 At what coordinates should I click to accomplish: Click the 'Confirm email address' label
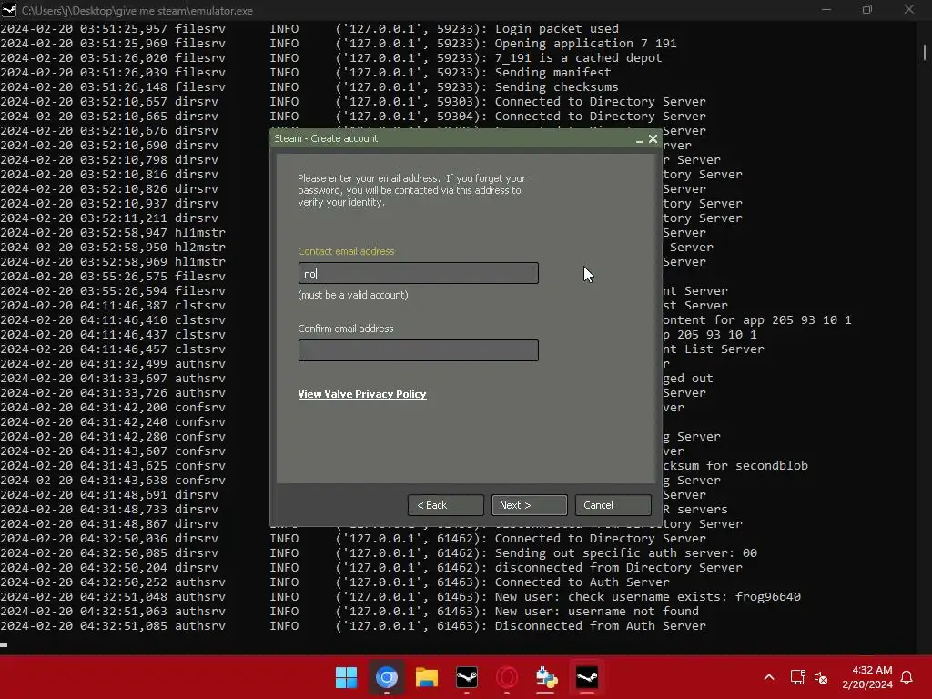[345, 329]
